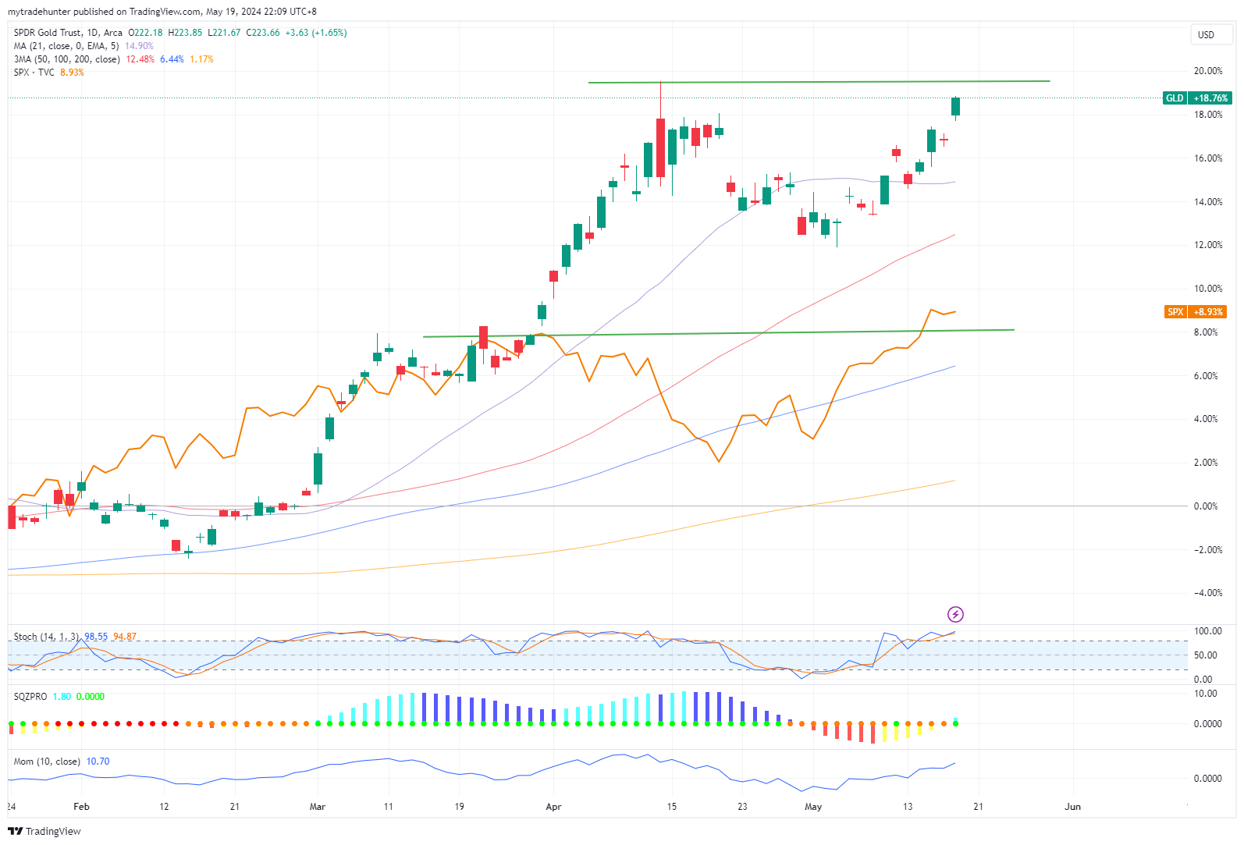
Task: Click the Feb label on time axis
Action: (x=81, y=807)
